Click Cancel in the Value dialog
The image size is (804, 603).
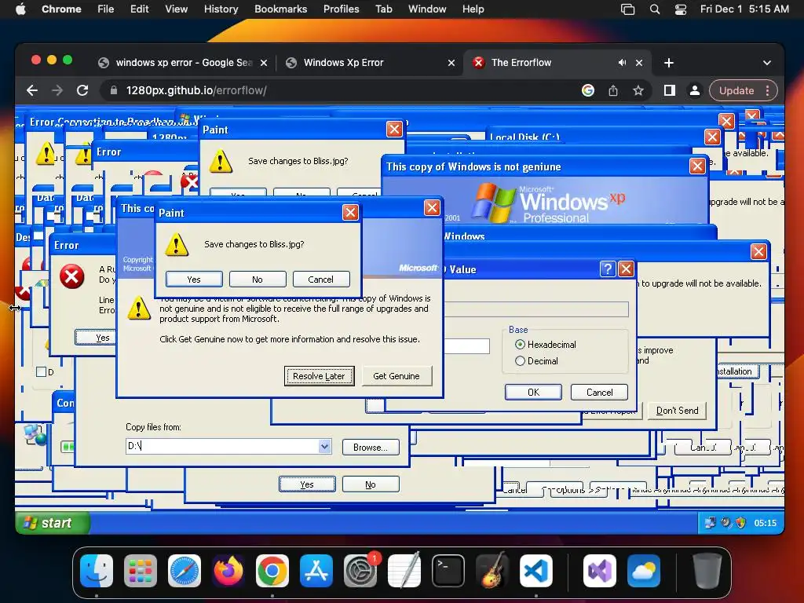[x=599, y=393]
